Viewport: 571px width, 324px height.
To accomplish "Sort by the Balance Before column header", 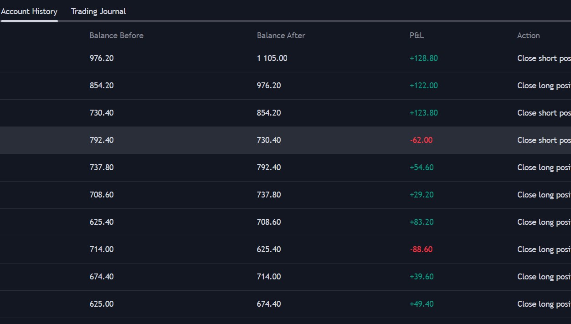I will click(x=116, y=35).
